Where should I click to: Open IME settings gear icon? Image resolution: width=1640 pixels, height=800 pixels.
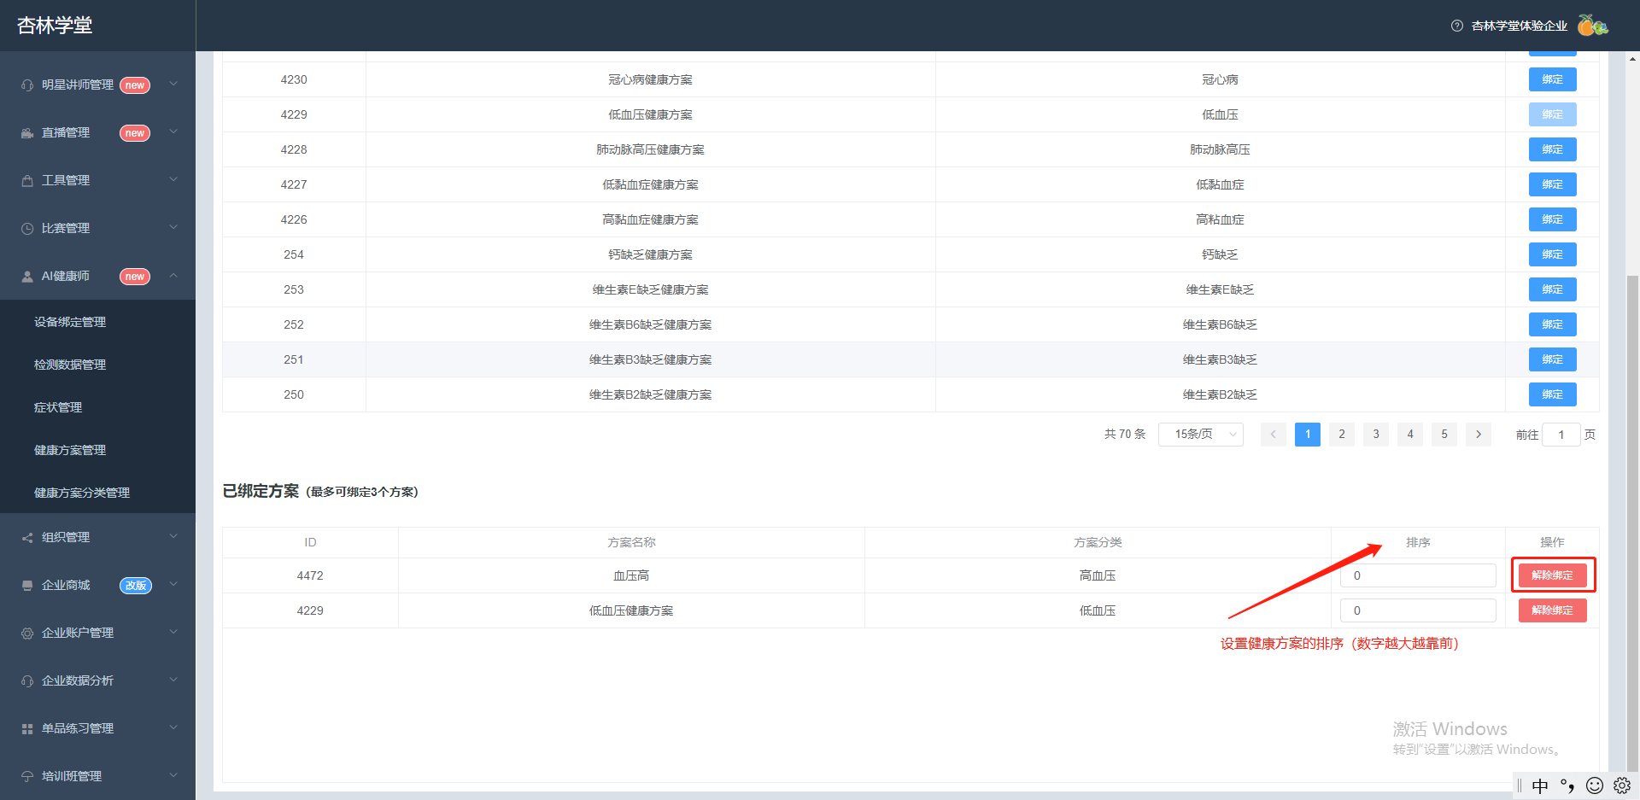point(1622,785)
